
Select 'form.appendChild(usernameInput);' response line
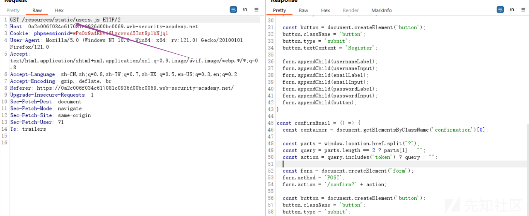[x=330, y=68]
